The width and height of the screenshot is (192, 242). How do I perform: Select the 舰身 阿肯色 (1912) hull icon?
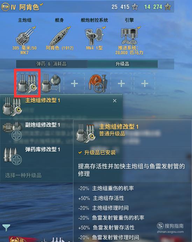60,36
